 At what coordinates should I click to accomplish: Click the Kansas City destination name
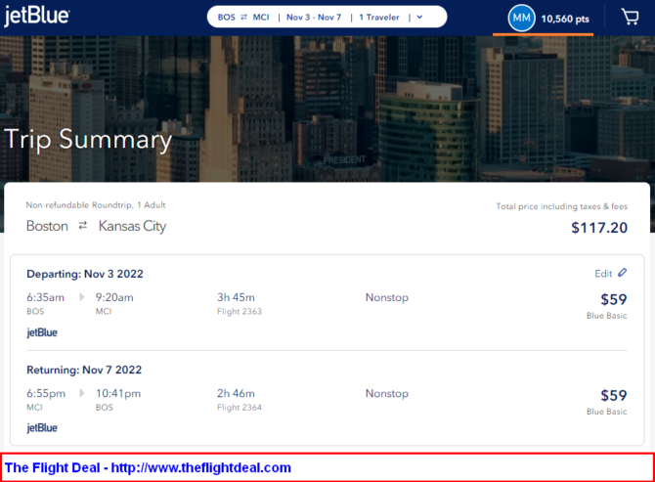132,226
